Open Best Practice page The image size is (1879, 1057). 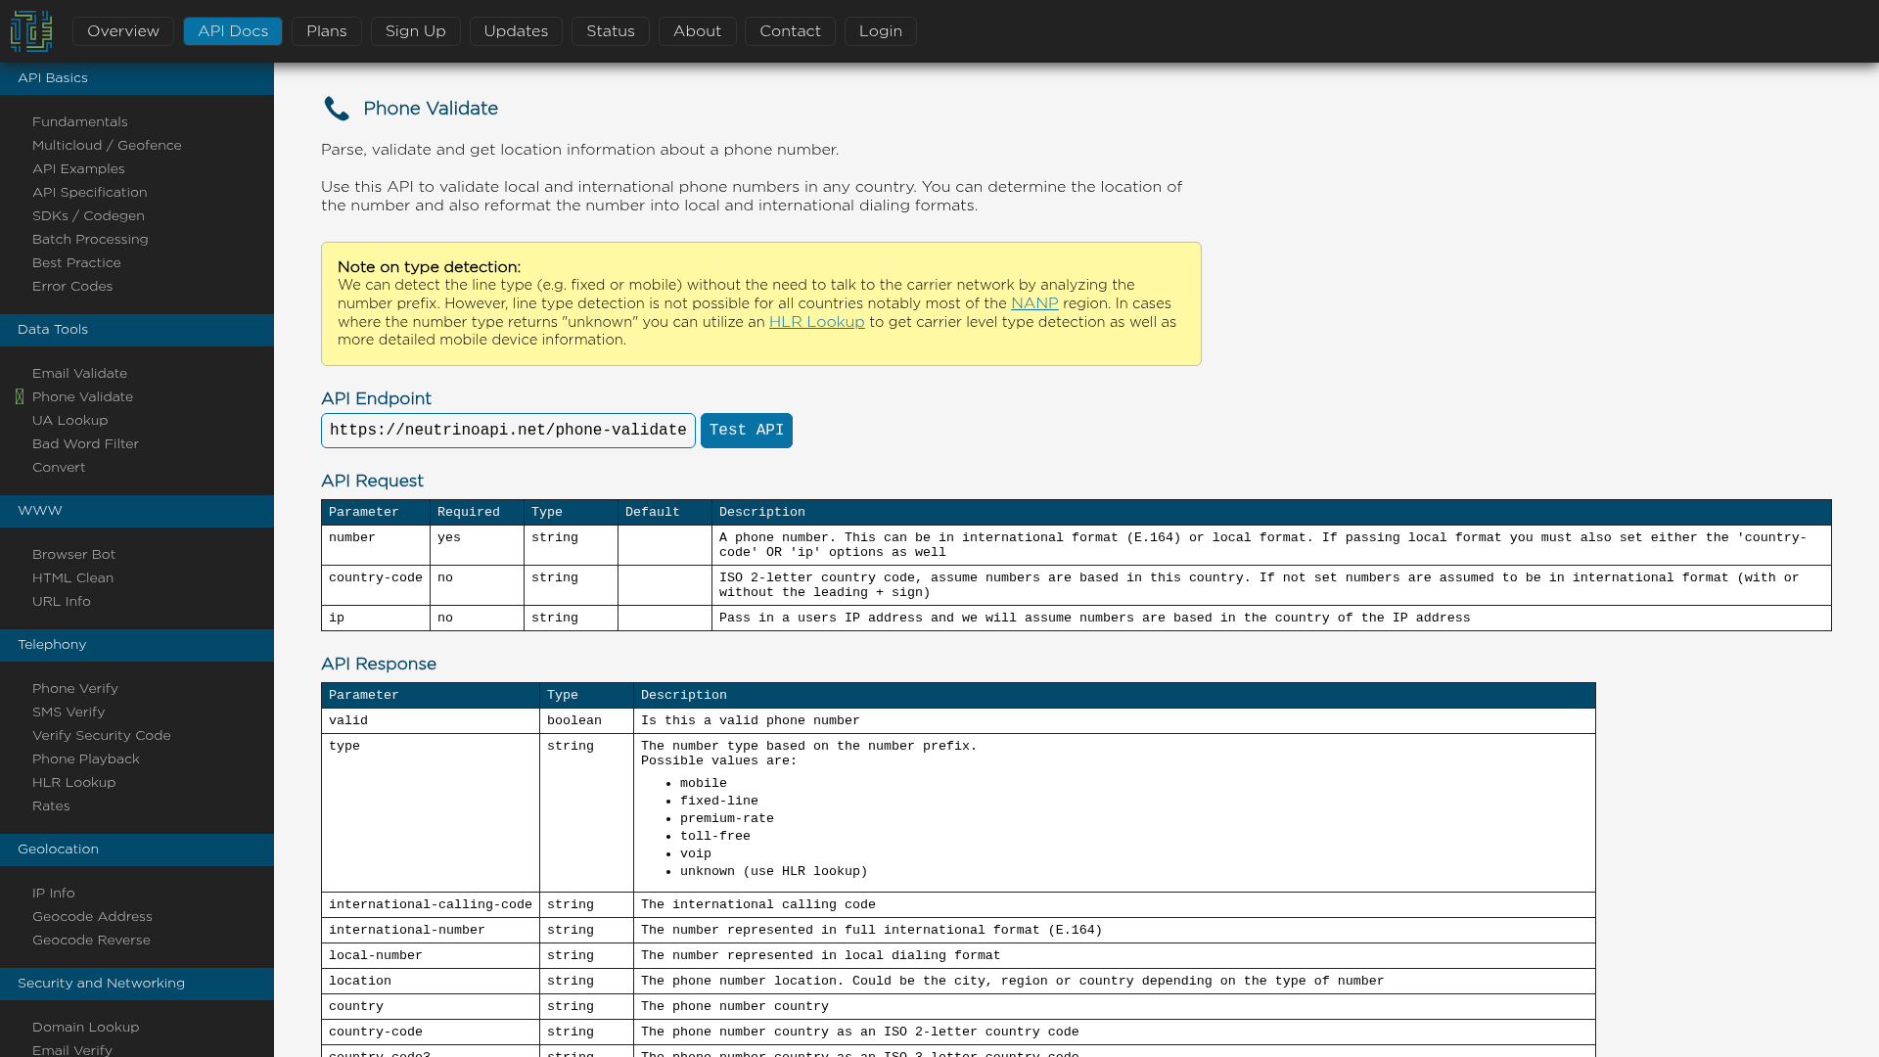coord(76,263)
